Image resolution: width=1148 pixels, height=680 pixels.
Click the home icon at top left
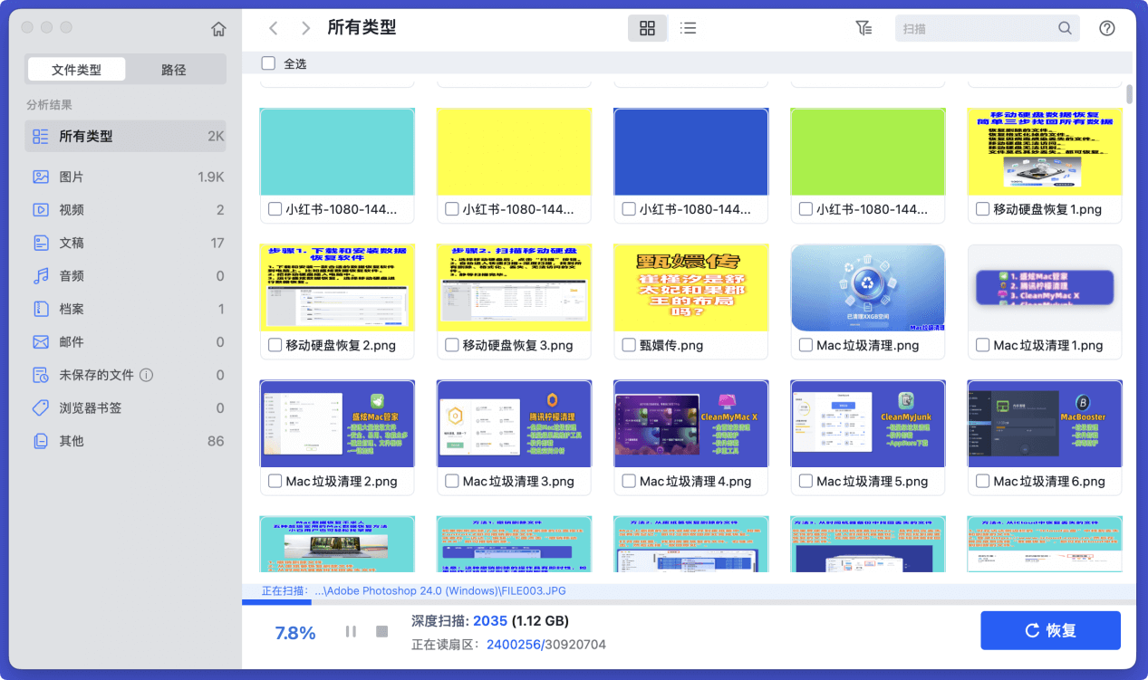[x=218, y=28]
